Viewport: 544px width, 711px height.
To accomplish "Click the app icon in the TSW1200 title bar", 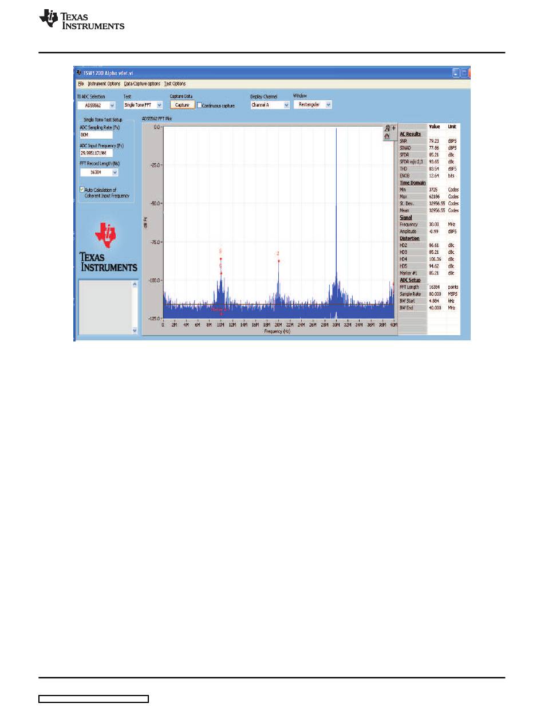I will point(78,73).
